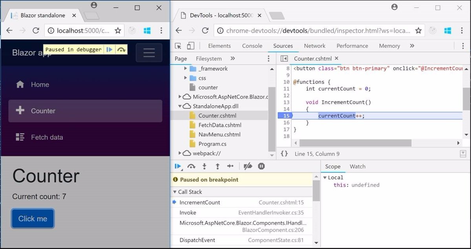Select the DispatchEvent call stack frame
The image size is (471, 249).
(242, 240)
